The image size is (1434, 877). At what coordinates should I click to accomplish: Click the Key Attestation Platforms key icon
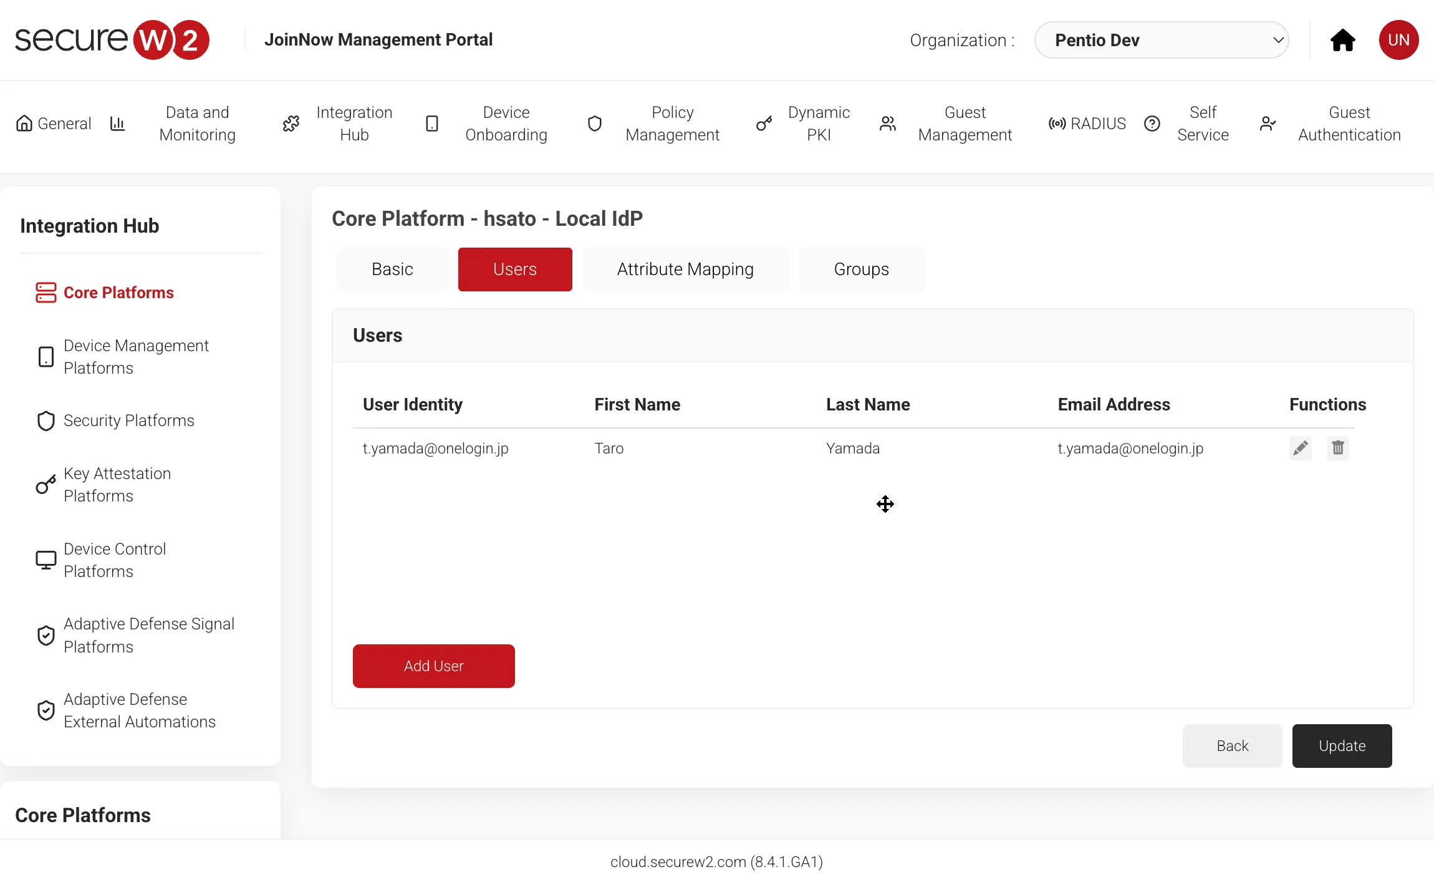point(46,485)
